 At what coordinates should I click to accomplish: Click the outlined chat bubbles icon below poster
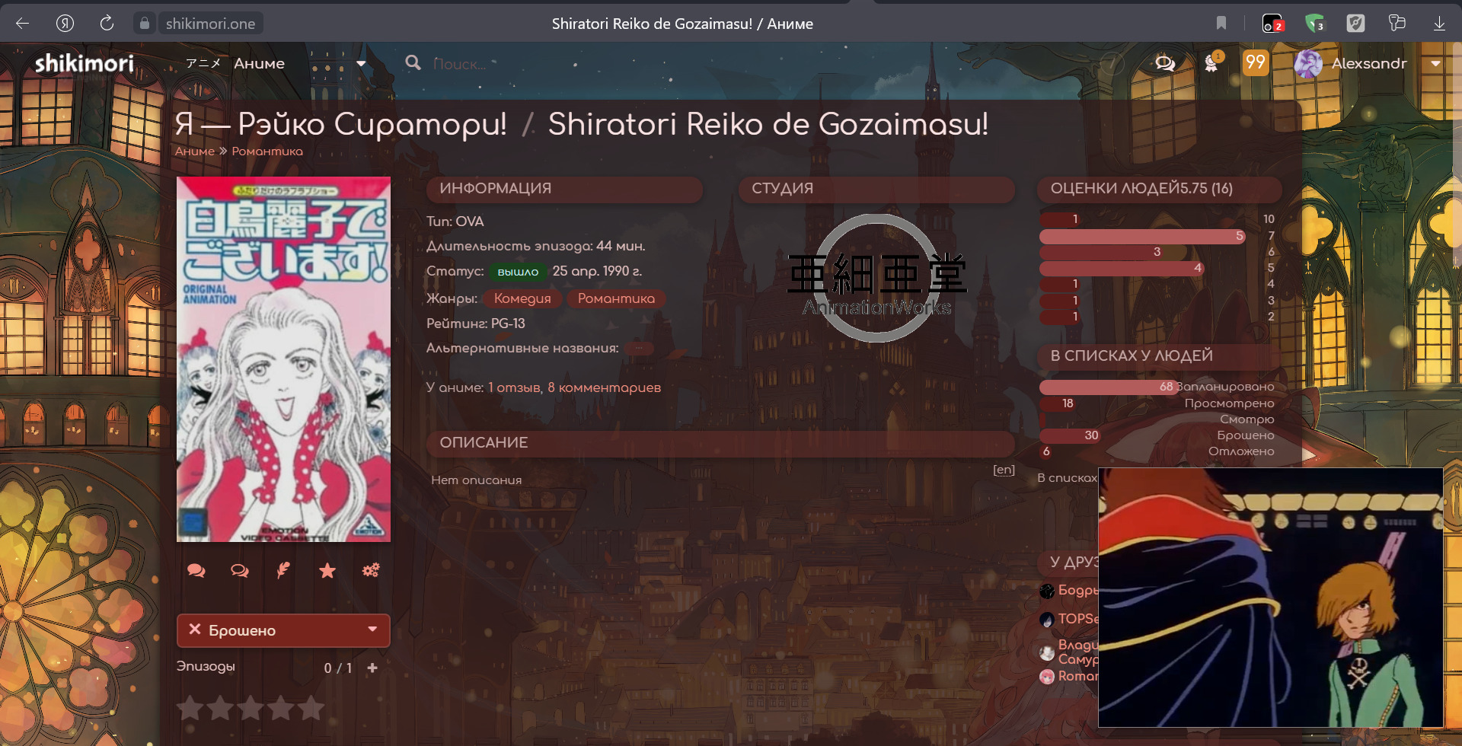[240, 571]
